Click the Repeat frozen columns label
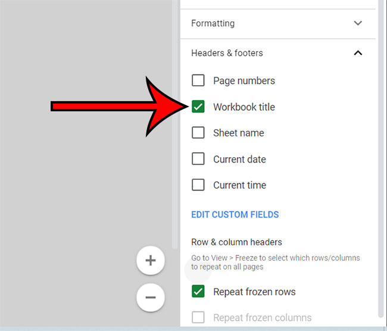Viewport: 387px width, 331px height. tap(262, 318)
